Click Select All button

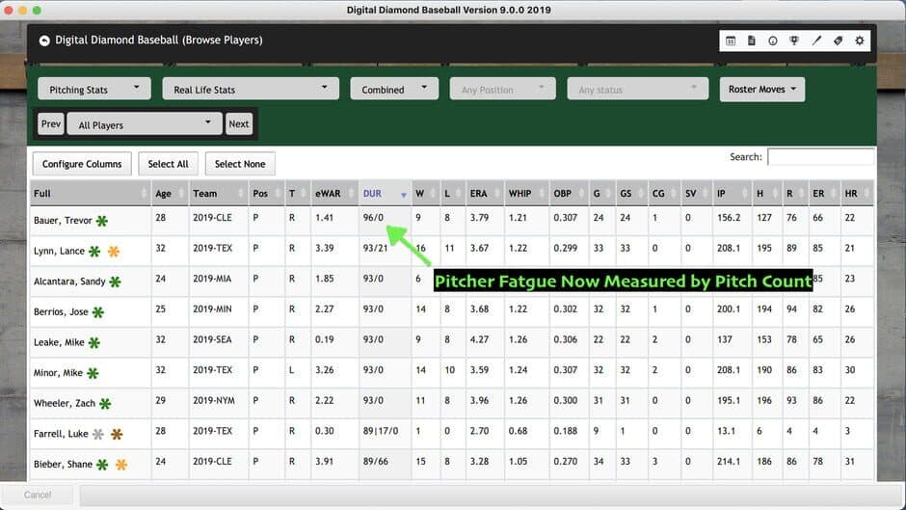pyautogui.click(x=168, y=164)
